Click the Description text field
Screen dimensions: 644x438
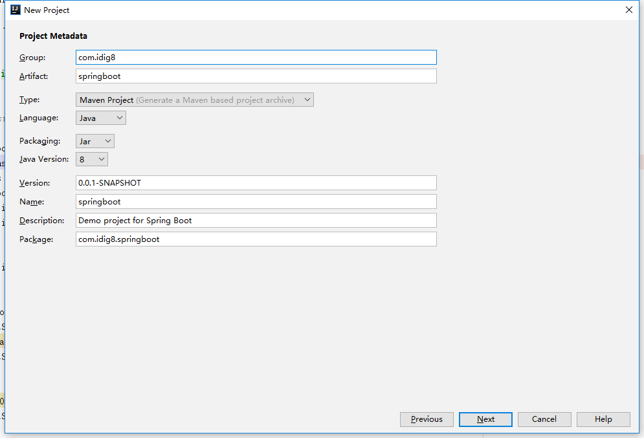[x=256, y=221]
